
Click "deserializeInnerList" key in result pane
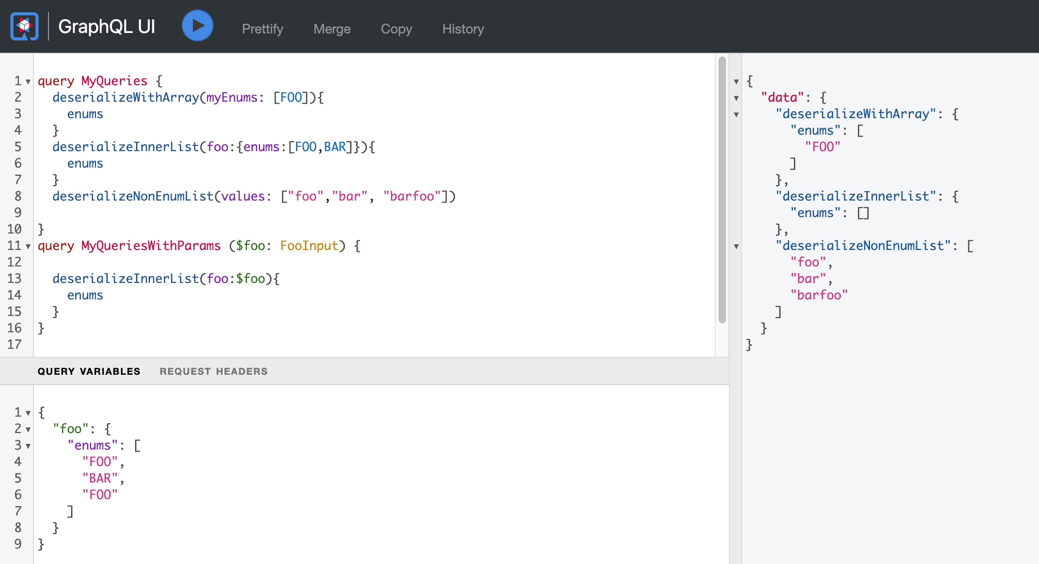(855, 196)
